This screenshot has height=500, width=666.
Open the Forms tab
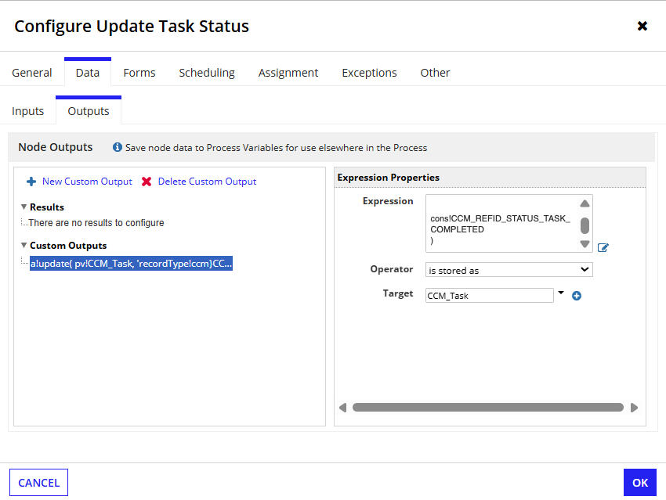pos(139,73)
